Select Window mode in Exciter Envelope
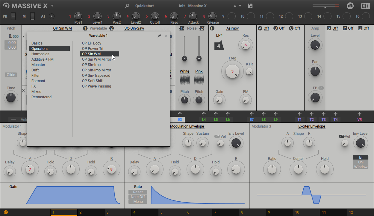 [x=361, y=167]
